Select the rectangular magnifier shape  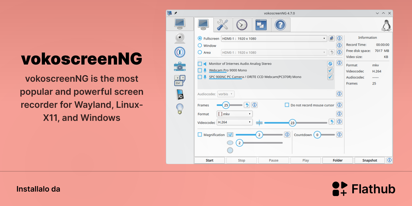click(x=230, y=135)
